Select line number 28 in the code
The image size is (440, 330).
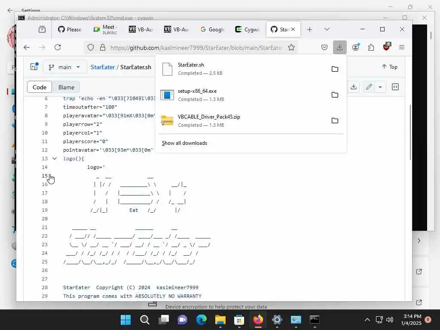tap(45, 287)
